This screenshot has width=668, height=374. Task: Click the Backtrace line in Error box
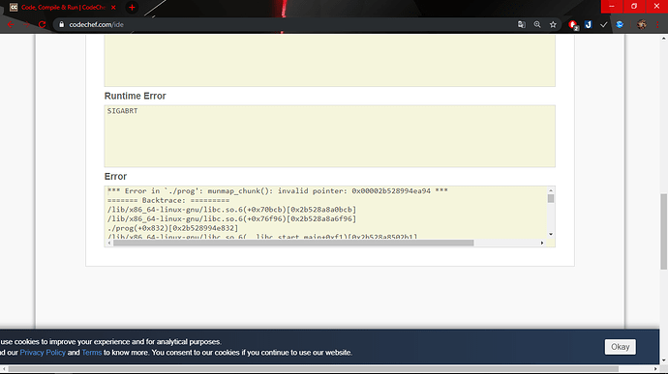[x=168, y=200]
